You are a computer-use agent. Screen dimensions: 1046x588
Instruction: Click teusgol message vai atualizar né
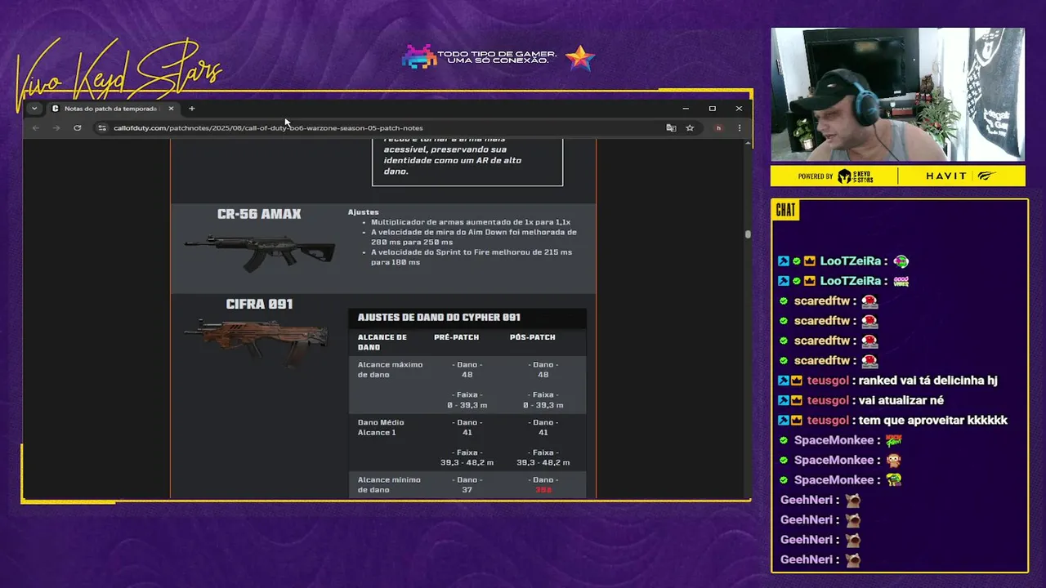click(901, 400)
